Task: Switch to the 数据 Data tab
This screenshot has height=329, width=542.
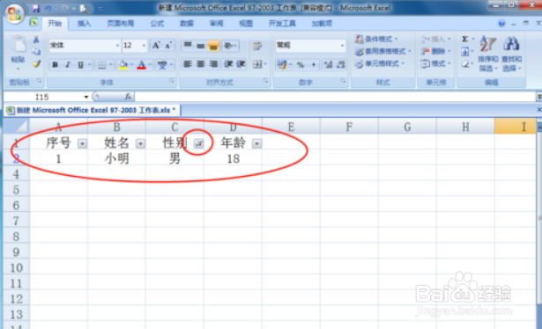Action: pos(187,24)
